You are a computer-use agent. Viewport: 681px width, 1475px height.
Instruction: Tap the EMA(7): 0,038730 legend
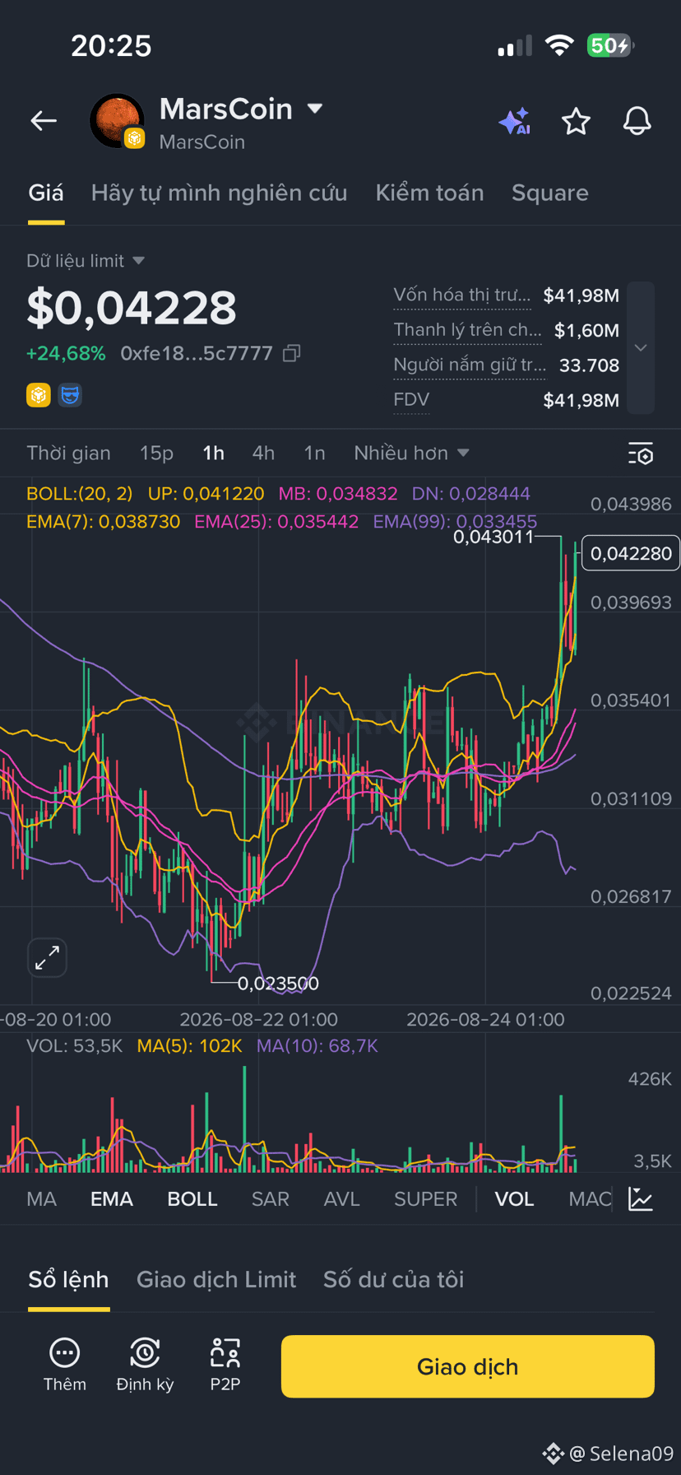103,522
